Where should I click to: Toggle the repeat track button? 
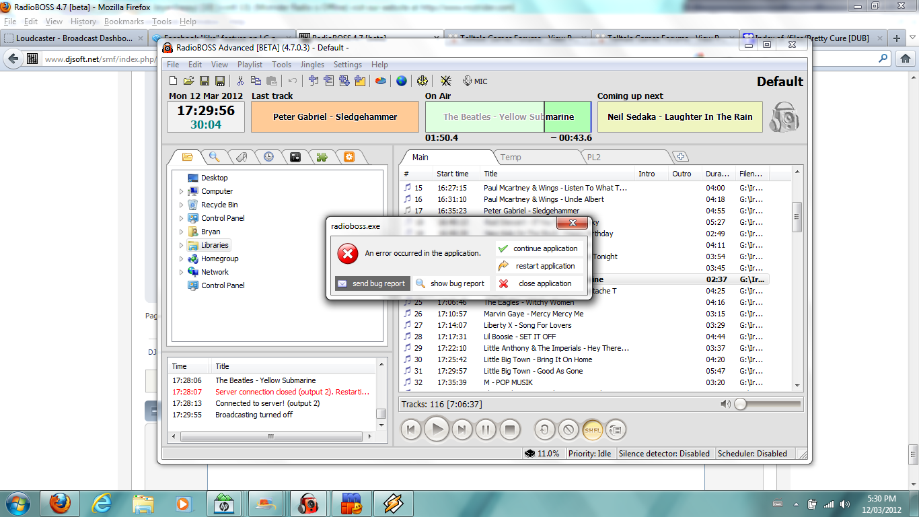click(545, 429)
